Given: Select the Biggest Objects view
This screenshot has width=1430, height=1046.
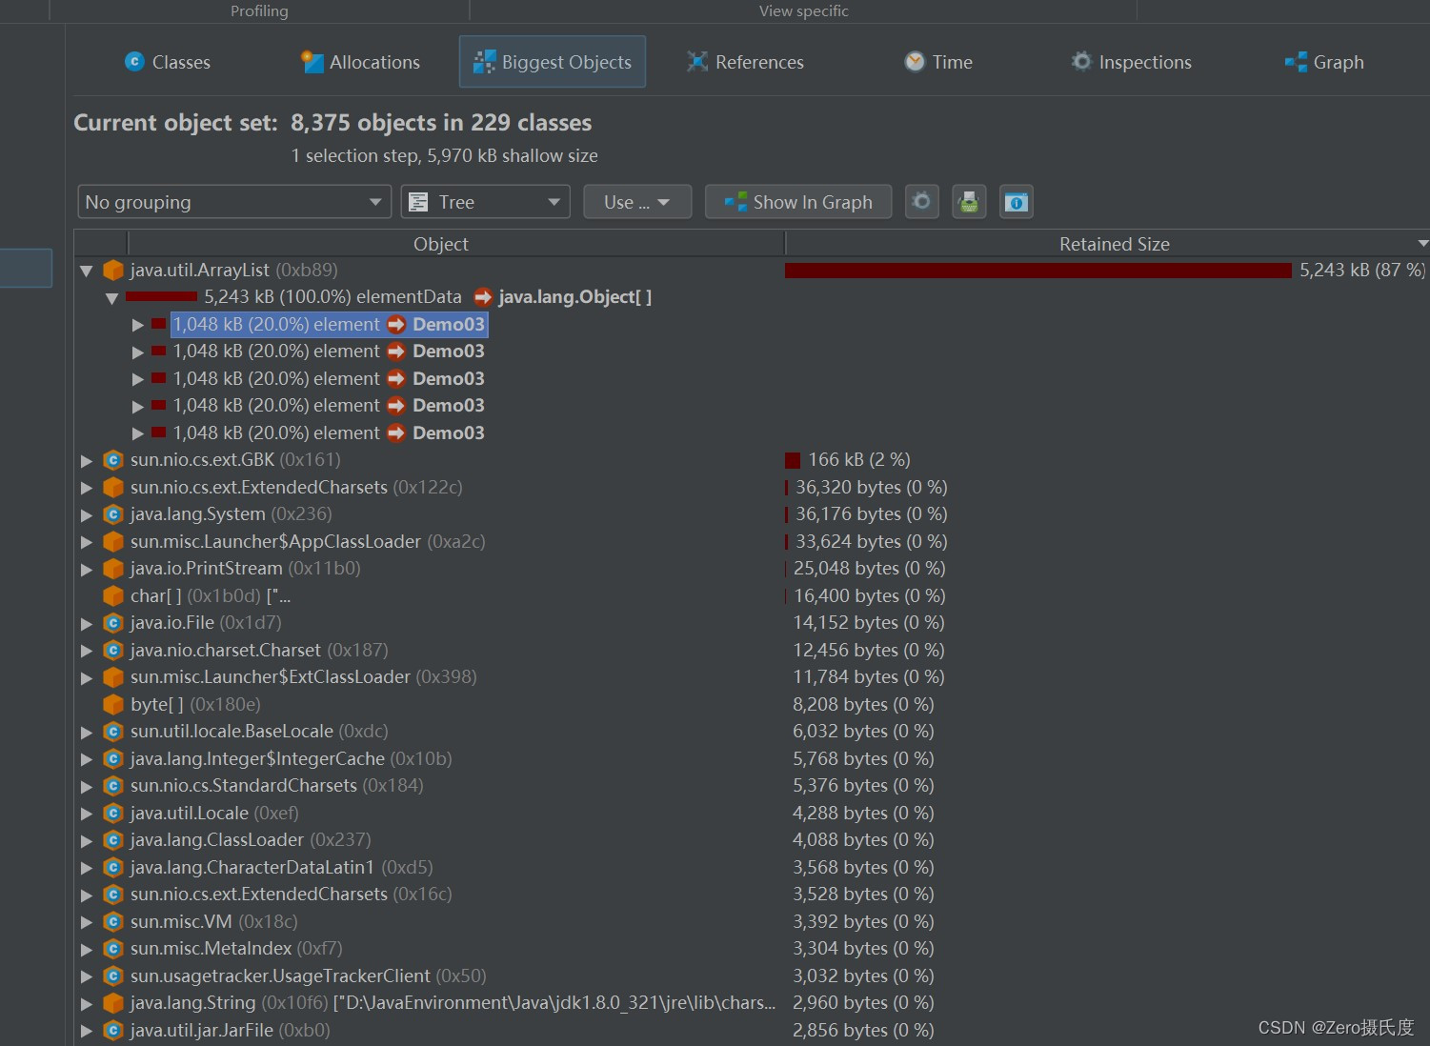Looking at the screenshot, I should click(553, 62).
